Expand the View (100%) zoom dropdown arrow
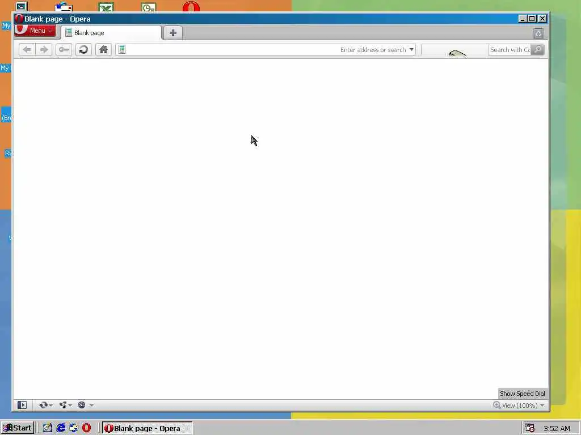Screen dimensions: 581x435 [542, 406]
